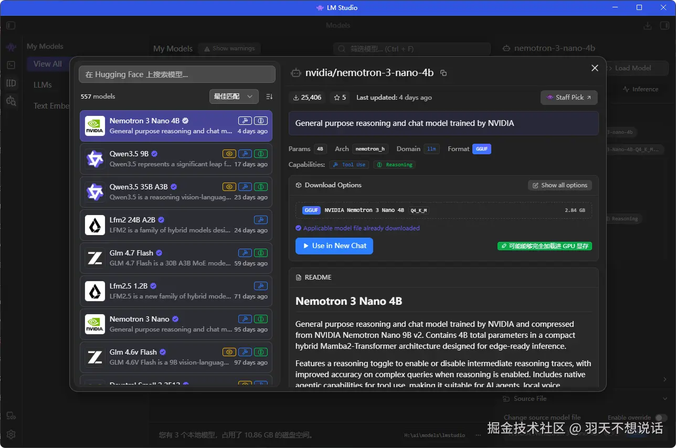Switch to the Inference tab

tap(640, 89)
